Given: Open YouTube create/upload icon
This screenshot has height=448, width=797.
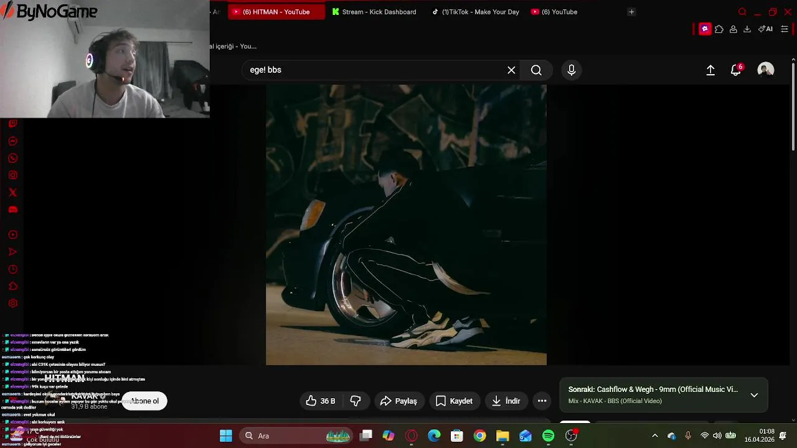Looking at the screenshot, I should pyautogui.click(x=710, y=70).
